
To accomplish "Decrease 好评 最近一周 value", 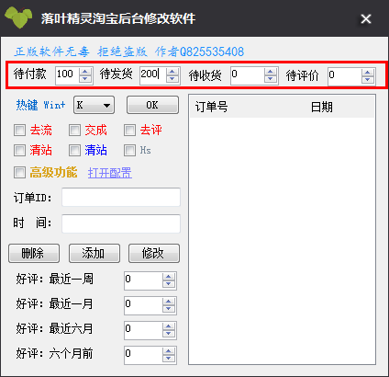I will pos(169,284).
